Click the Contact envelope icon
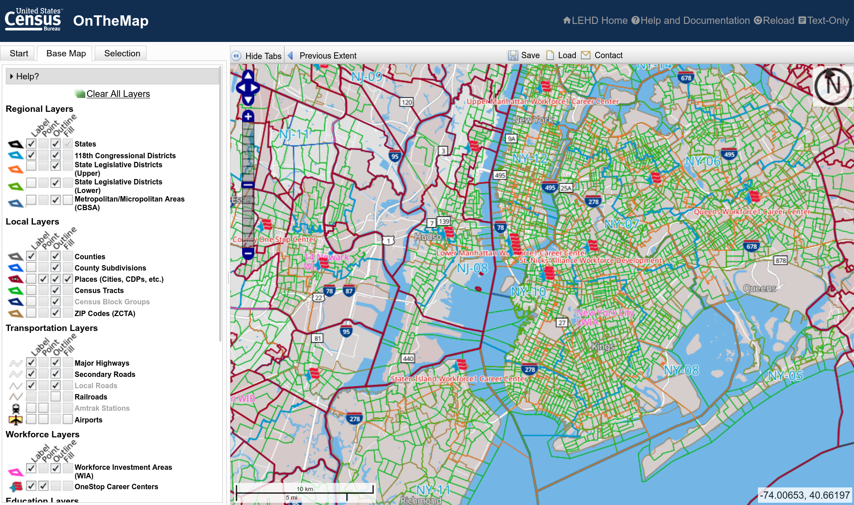854x505 pixels. pyautogui.click(x=586, y=55)
